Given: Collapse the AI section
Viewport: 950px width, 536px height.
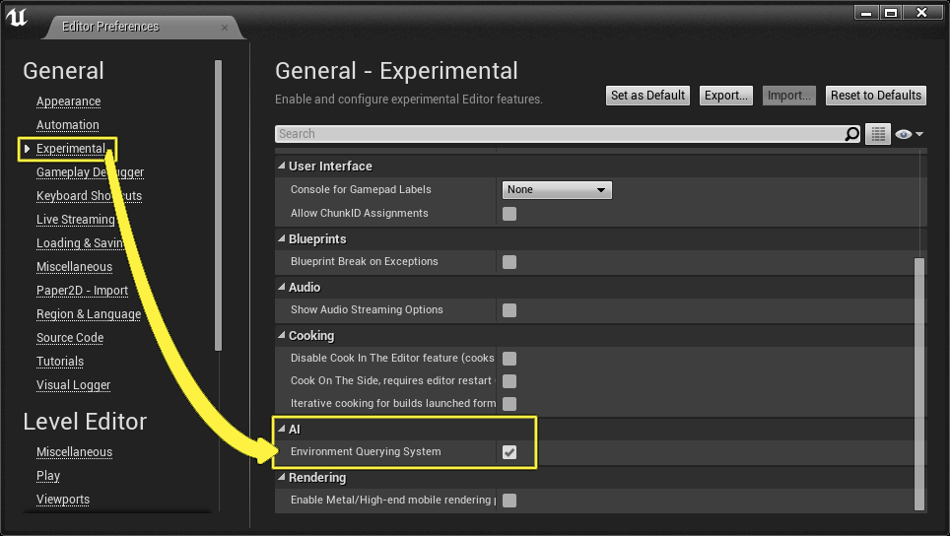Looking at the screenshot, I should pyautogui.click(x=281, y=430).
